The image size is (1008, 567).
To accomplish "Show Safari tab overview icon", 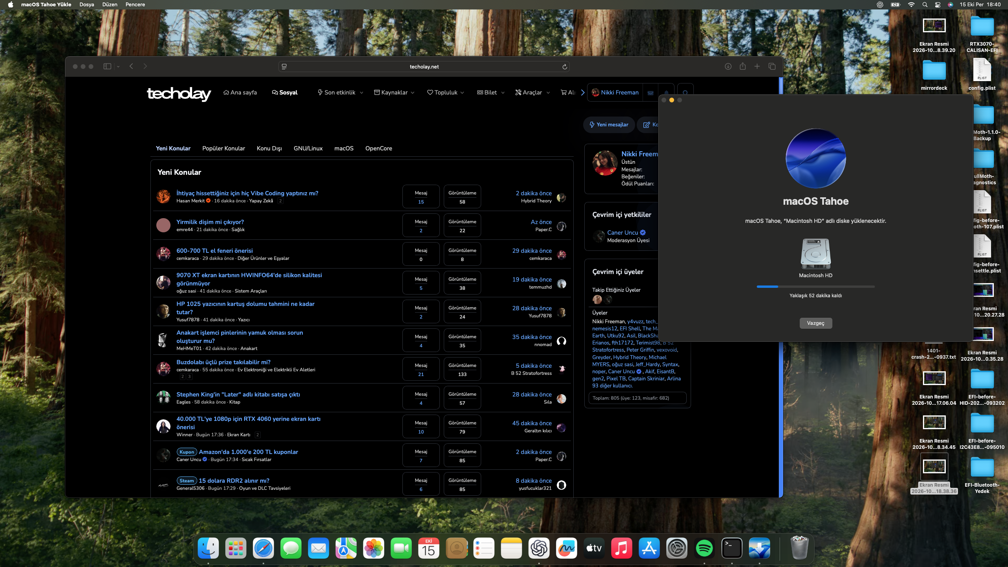I will (x=772, y=66).
